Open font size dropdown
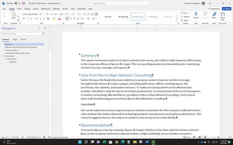Image resolution: width=233 pixels, height=145 pixels. tap(45, 14)
